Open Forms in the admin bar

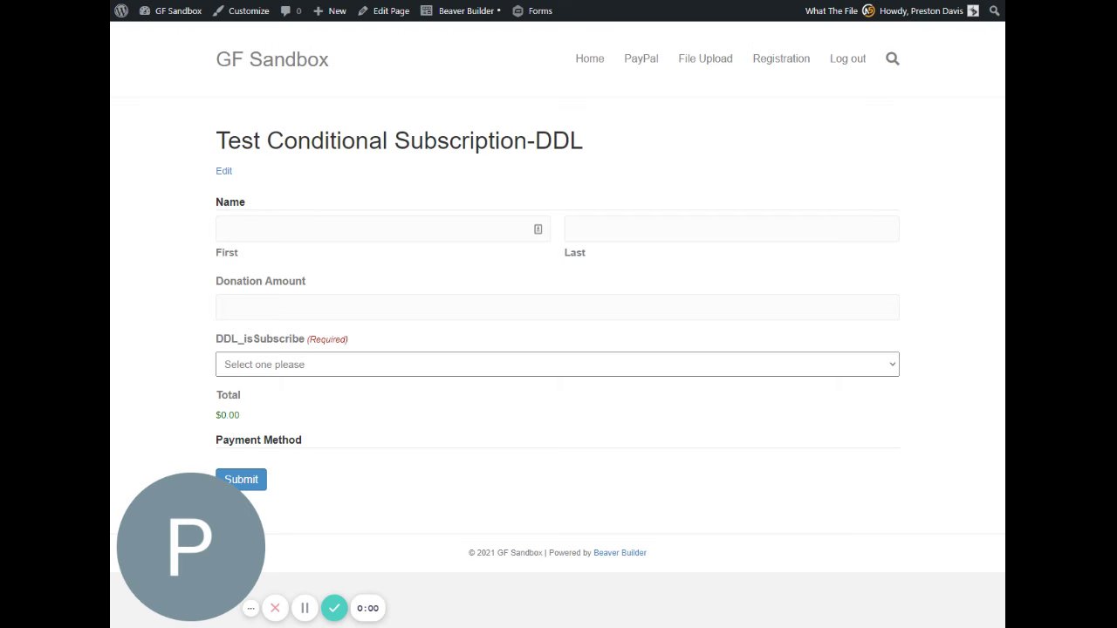[532, 10]
